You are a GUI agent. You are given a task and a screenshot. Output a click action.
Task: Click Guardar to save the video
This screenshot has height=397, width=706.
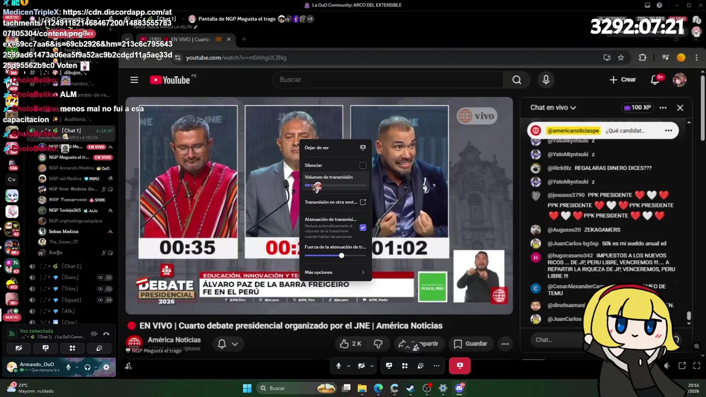click(x=470, y=344)
